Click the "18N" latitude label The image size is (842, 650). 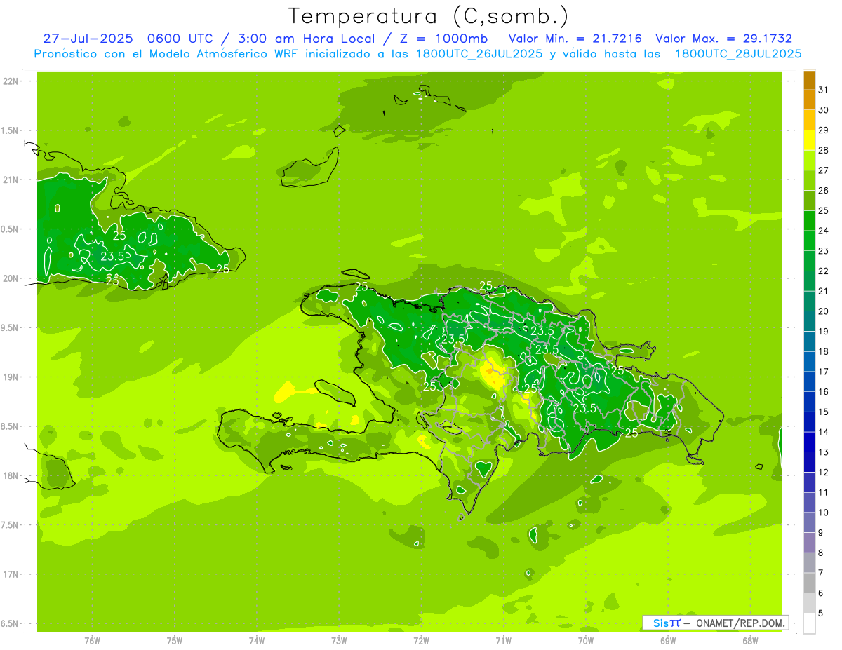[x=11, y=476]
